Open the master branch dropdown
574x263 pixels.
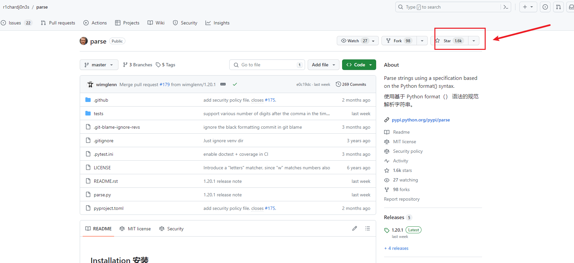click(99, 65)
